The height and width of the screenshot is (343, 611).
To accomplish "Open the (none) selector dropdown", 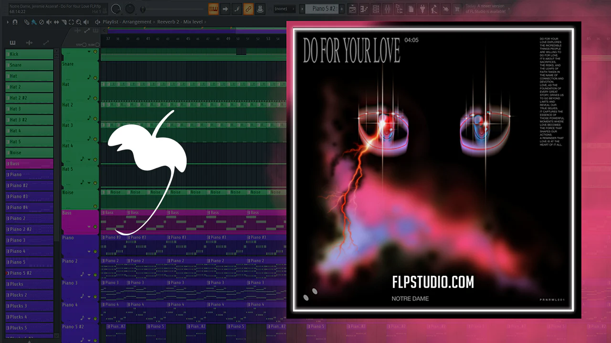I will click(284, 9).
